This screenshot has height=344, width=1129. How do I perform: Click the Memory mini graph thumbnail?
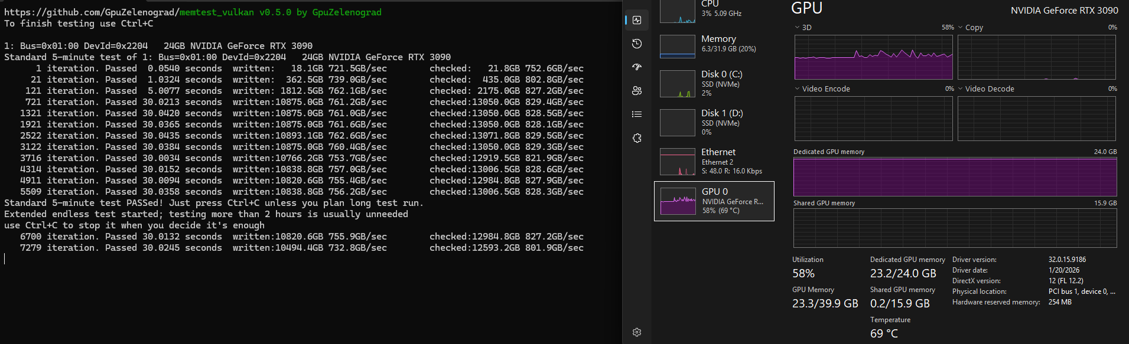pos(678,47)
